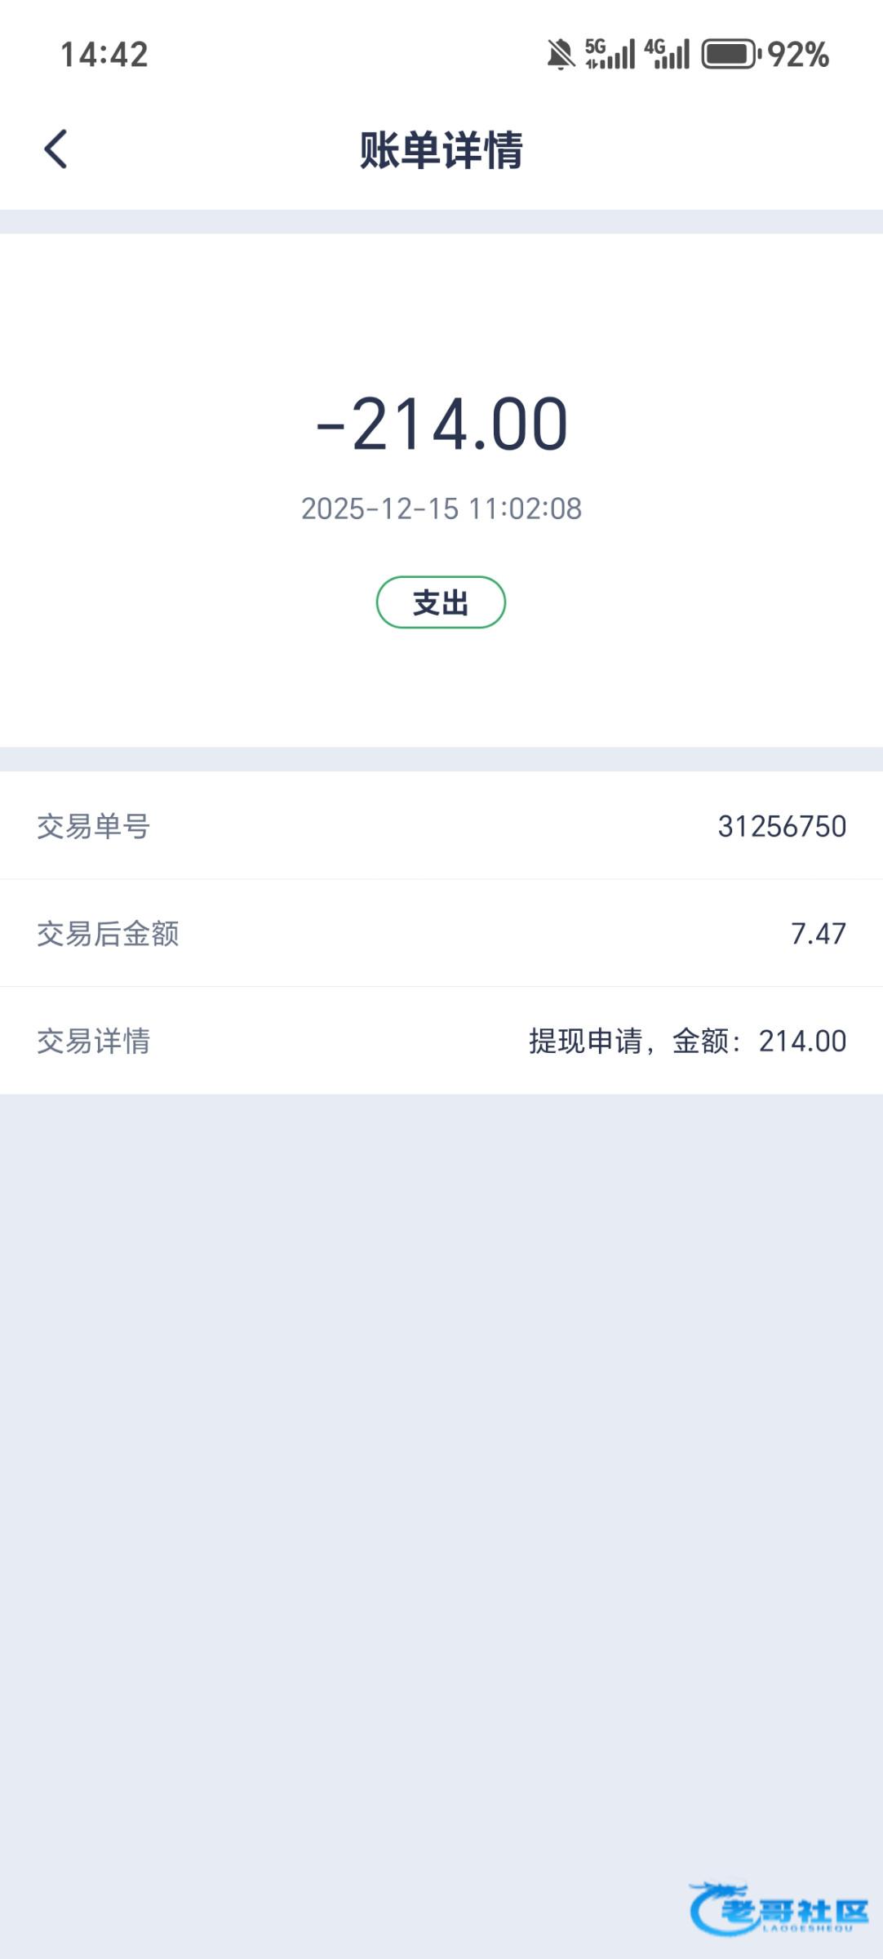Tap the 92% battery percentage
This screenshot has height=1959, width=883.
798,55
